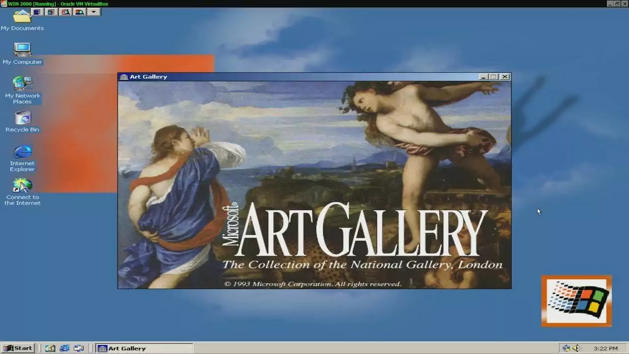The height and width of the screenshot is (354, 629).
Task: Launch Outlook Express from Quick Launch
Action: (79, 348)
